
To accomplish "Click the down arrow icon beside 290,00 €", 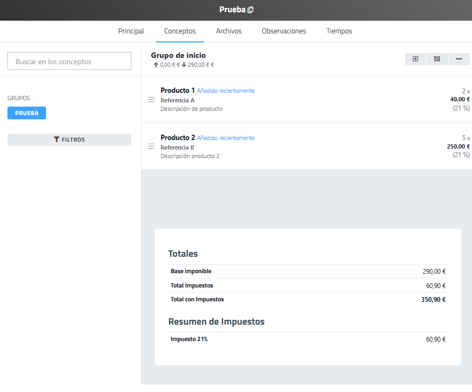I will 184,65.
